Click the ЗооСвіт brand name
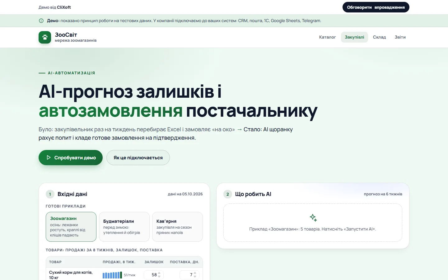This screenshot has width=448, height=280. pos(66,35)
